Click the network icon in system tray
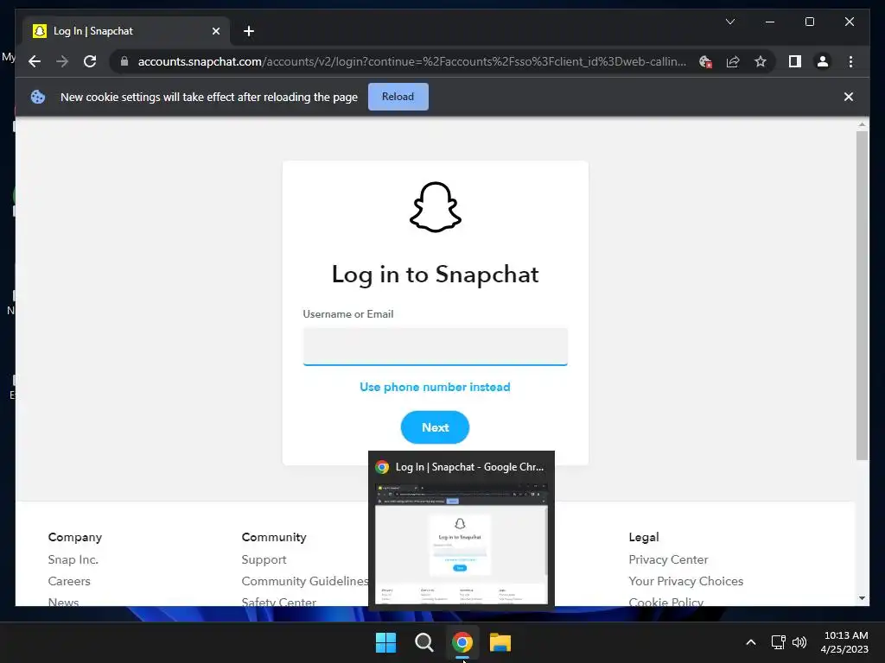This screenshot has height=663, width=885. point(779,642)
